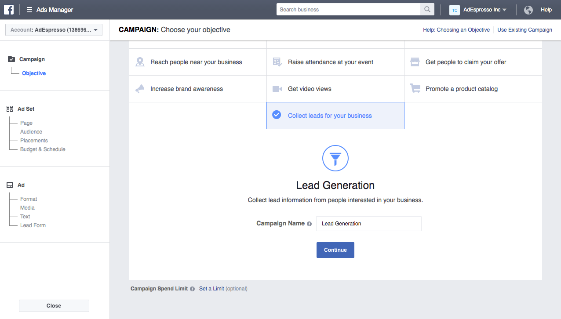Image resolution: width=561 pixels, height=319 pixels.
Task: Click the Lead Generation heading text
Action: (335, 185)
